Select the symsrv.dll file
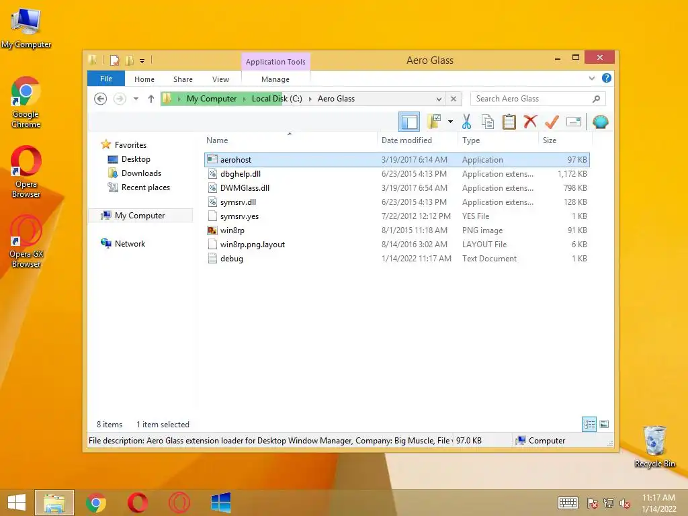 tap(396, 202)
